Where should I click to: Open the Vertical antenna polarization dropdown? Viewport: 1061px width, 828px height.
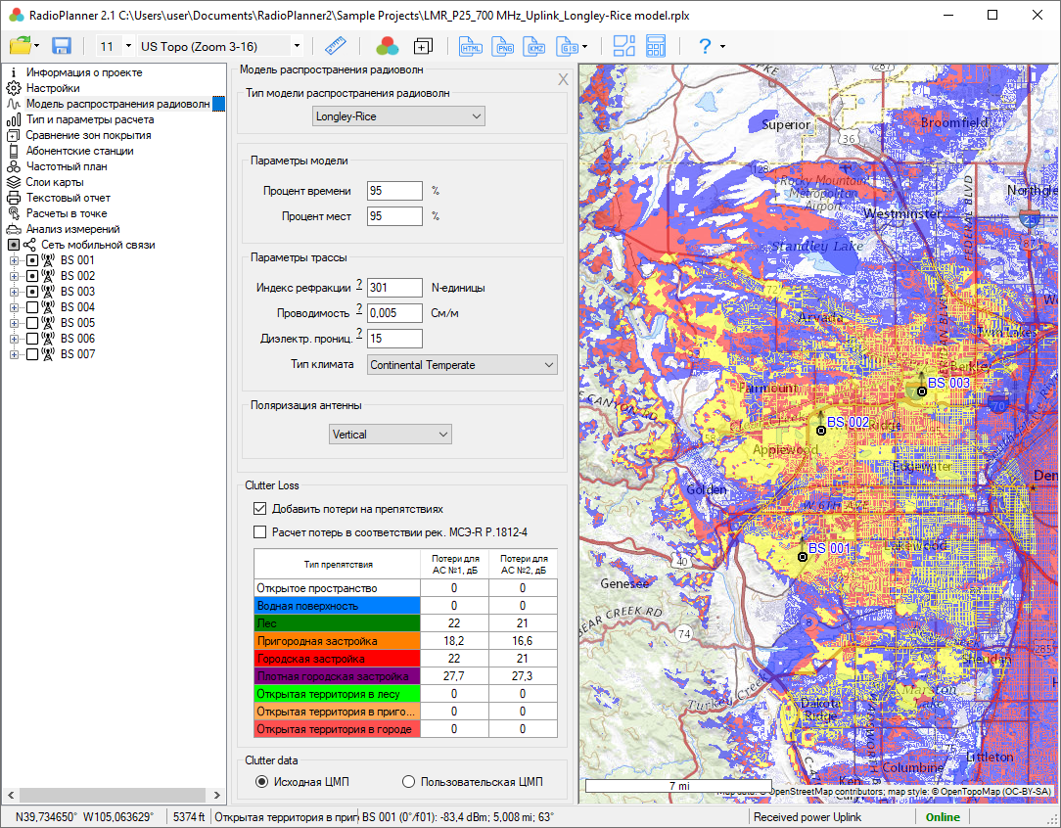click(x=391, y=434)
